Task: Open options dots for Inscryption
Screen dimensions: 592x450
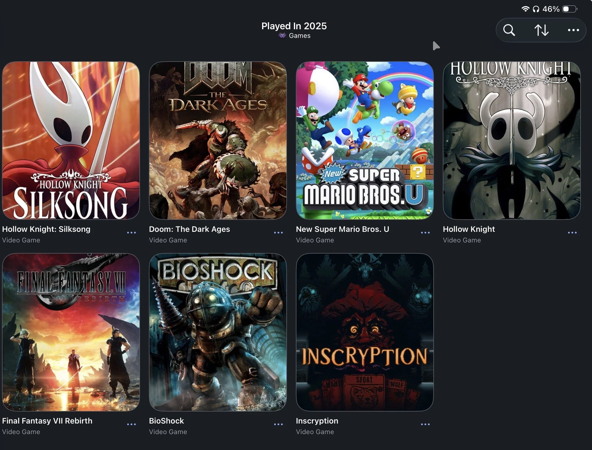Action: click(425, 424)
